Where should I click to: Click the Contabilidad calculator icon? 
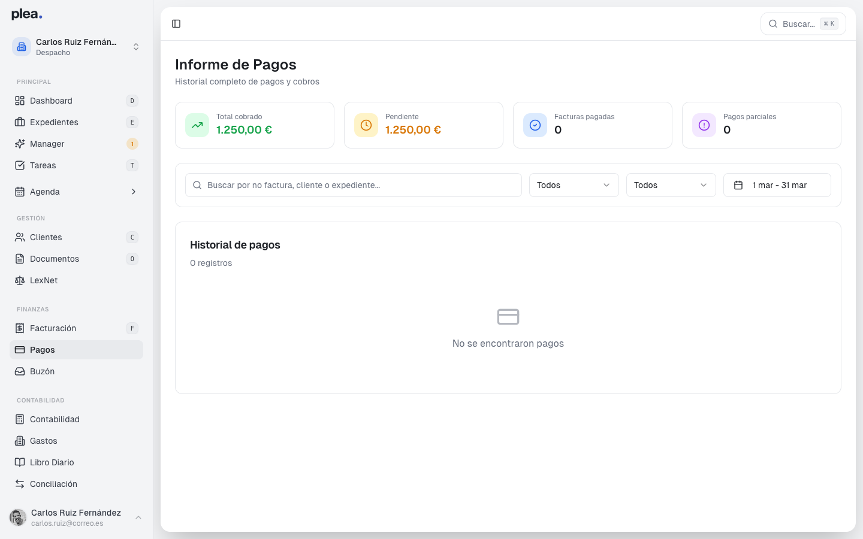coord(20,419)
